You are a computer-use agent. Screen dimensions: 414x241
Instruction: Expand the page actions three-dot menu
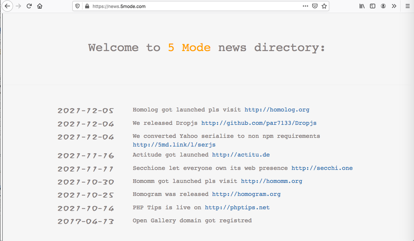click(x=305, y=6)
